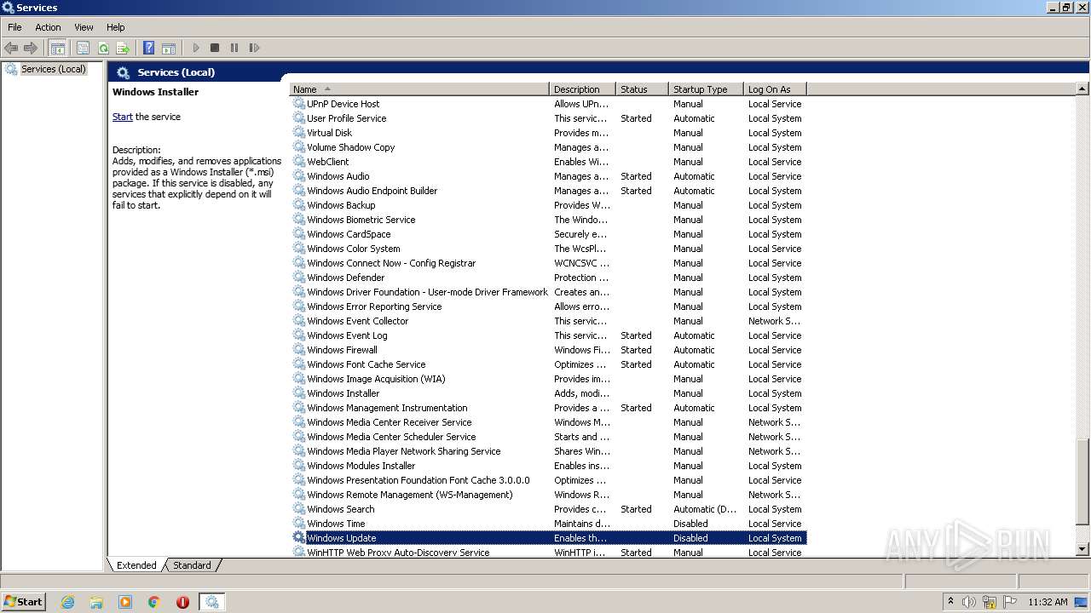Open the File menu
This screenshot has height=613, width=1091.
(14, 27)
